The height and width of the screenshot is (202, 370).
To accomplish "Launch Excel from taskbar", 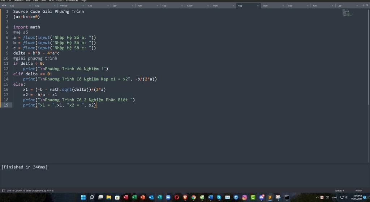I will click(x=134, y=197).
